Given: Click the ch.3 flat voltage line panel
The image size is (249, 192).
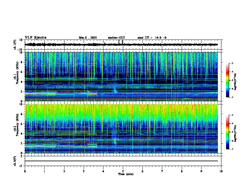Looking at the screenshot, I should click(x=123, y=161).
